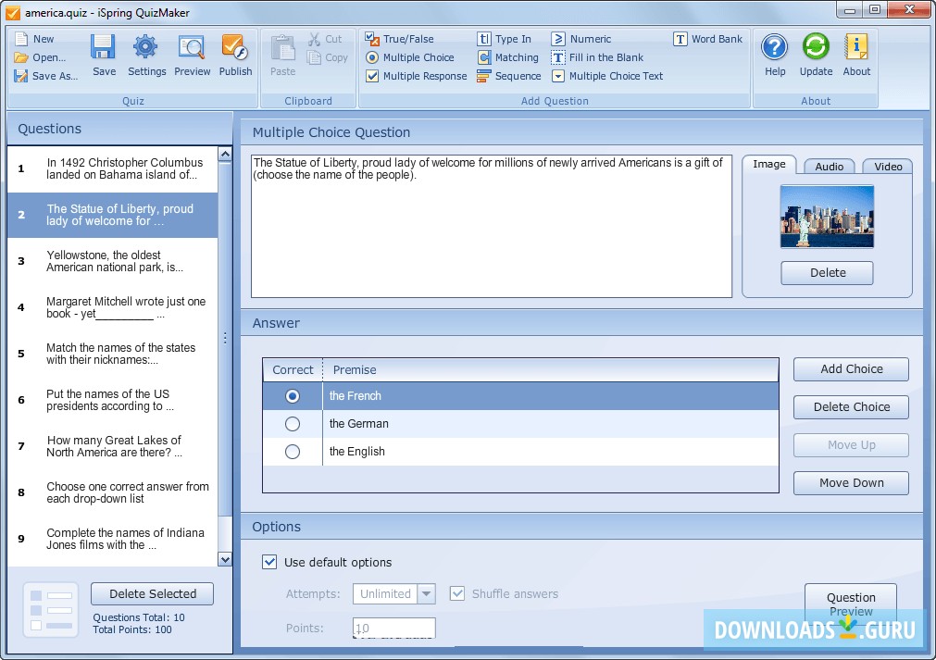
Task: Add a Multiple Response question
Action: pos(416,76)
